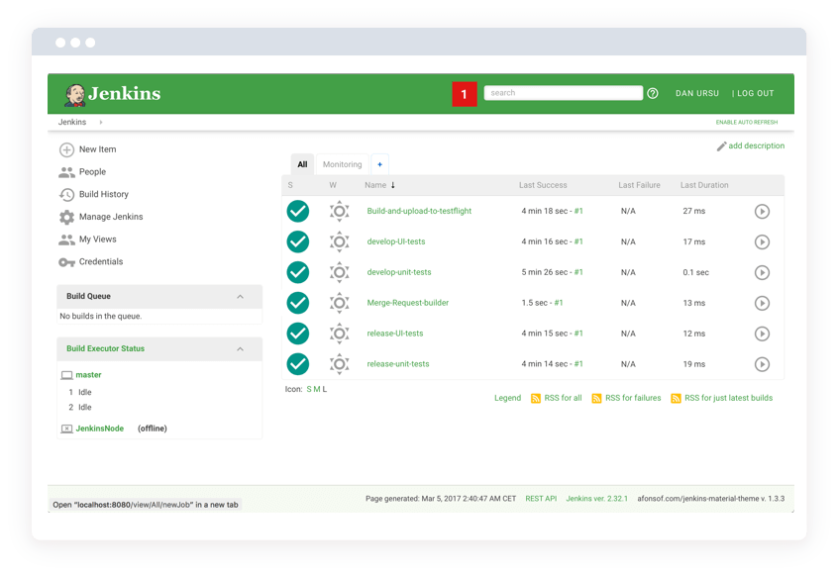
Task: Click the RSS for just latest builds icon
Action: point(676,398)
